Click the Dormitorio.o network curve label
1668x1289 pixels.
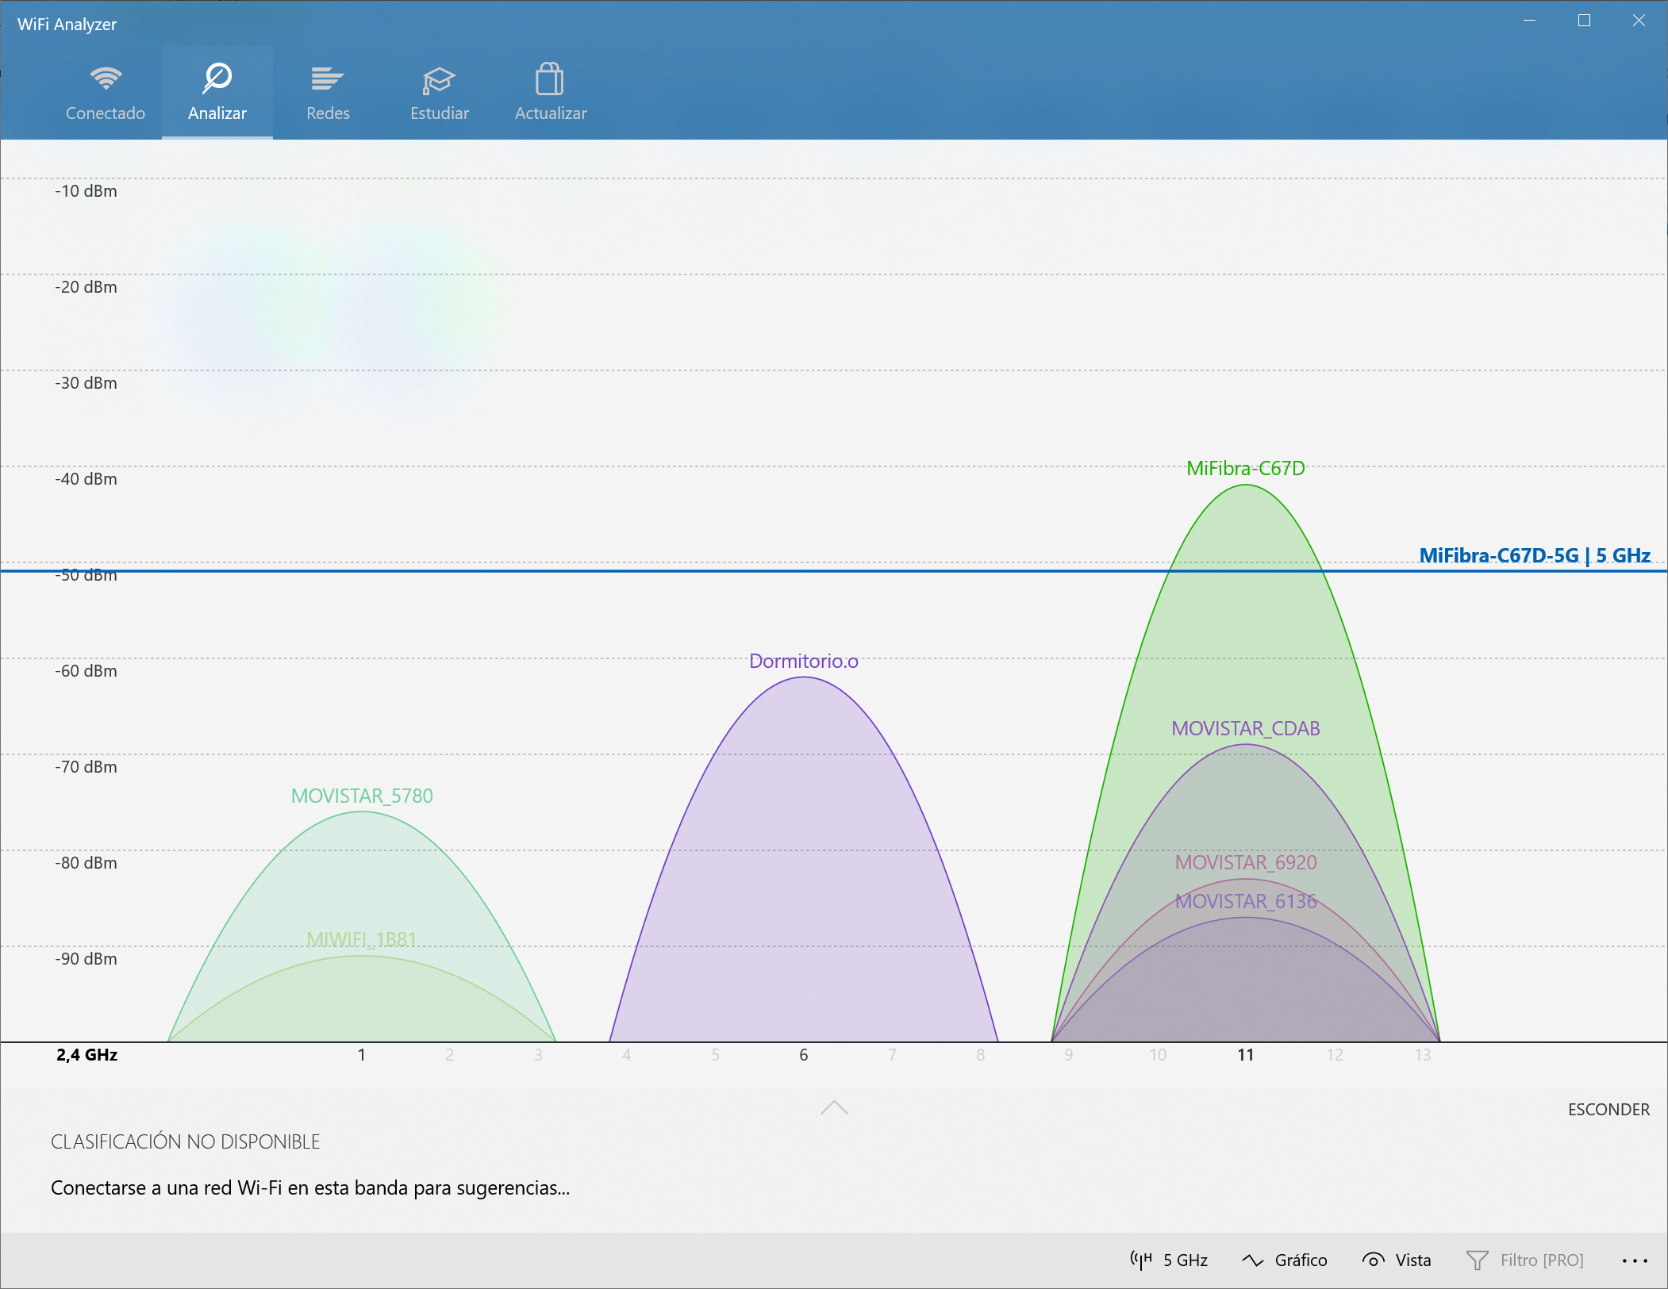(x=803, y=661)
